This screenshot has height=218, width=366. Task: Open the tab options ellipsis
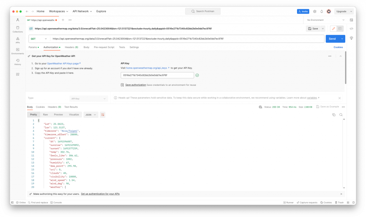click(70, 20)
